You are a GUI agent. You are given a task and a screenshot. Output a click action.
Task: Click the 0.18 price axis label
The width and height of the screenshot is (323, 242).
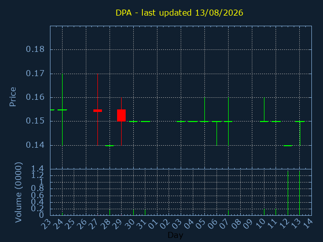(35, 49)
